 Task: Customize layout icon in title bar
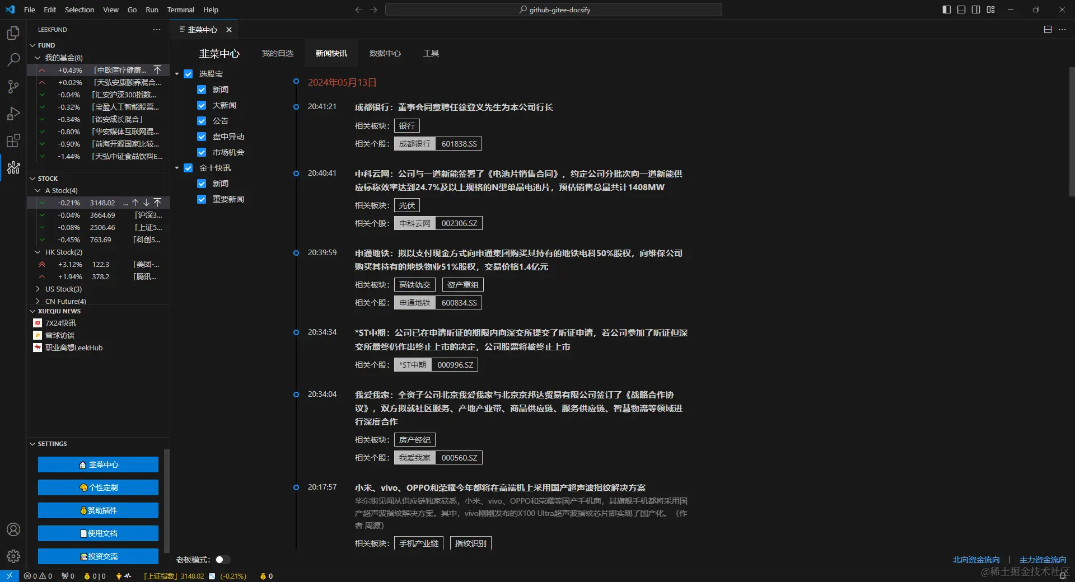tap(991, 10)
